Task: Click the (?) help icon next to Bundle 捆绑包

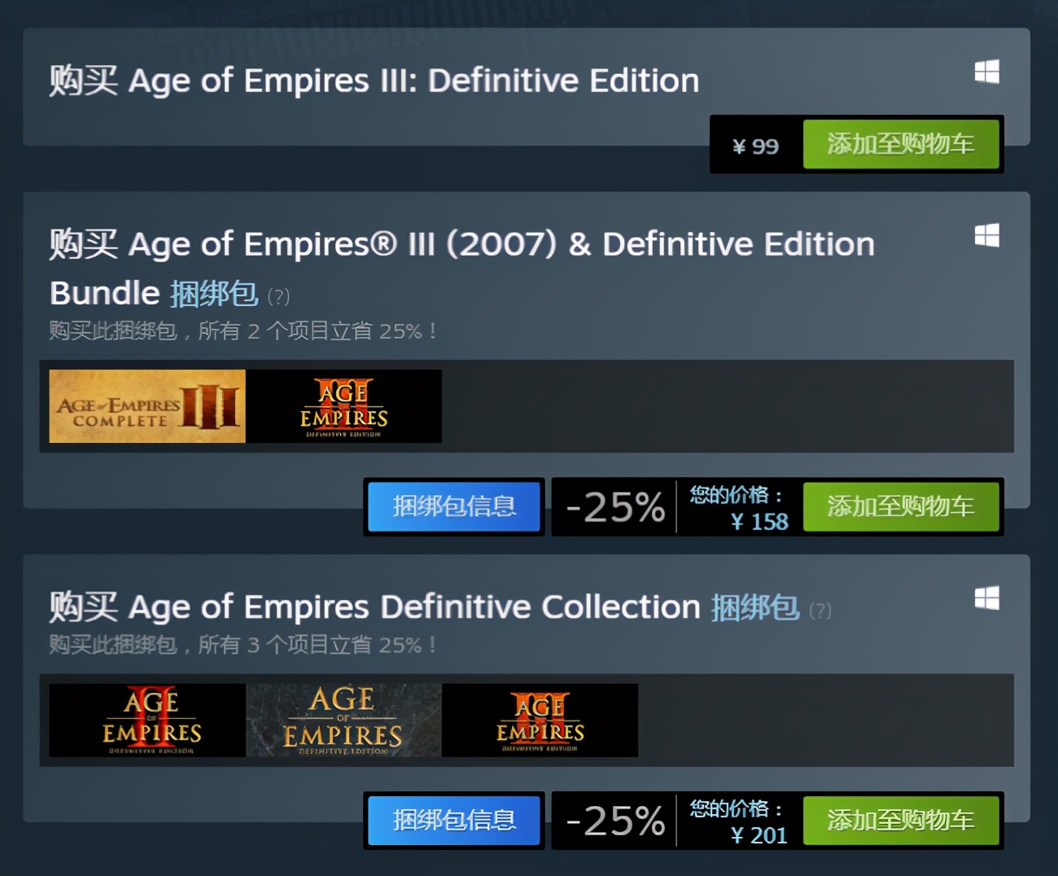Action: (278, 296)
